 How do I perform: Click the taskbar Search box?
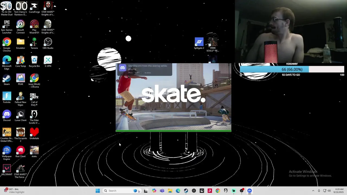[122, 191]
